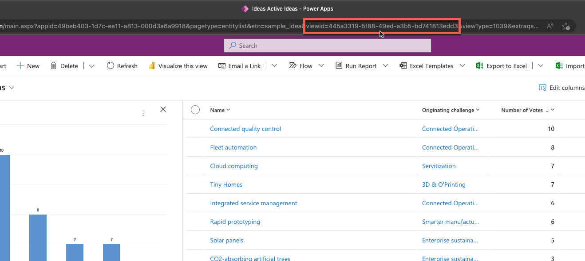Expand the Export to Excel dropdown arrow
This screenshot has width=585, height=261.
541,66
